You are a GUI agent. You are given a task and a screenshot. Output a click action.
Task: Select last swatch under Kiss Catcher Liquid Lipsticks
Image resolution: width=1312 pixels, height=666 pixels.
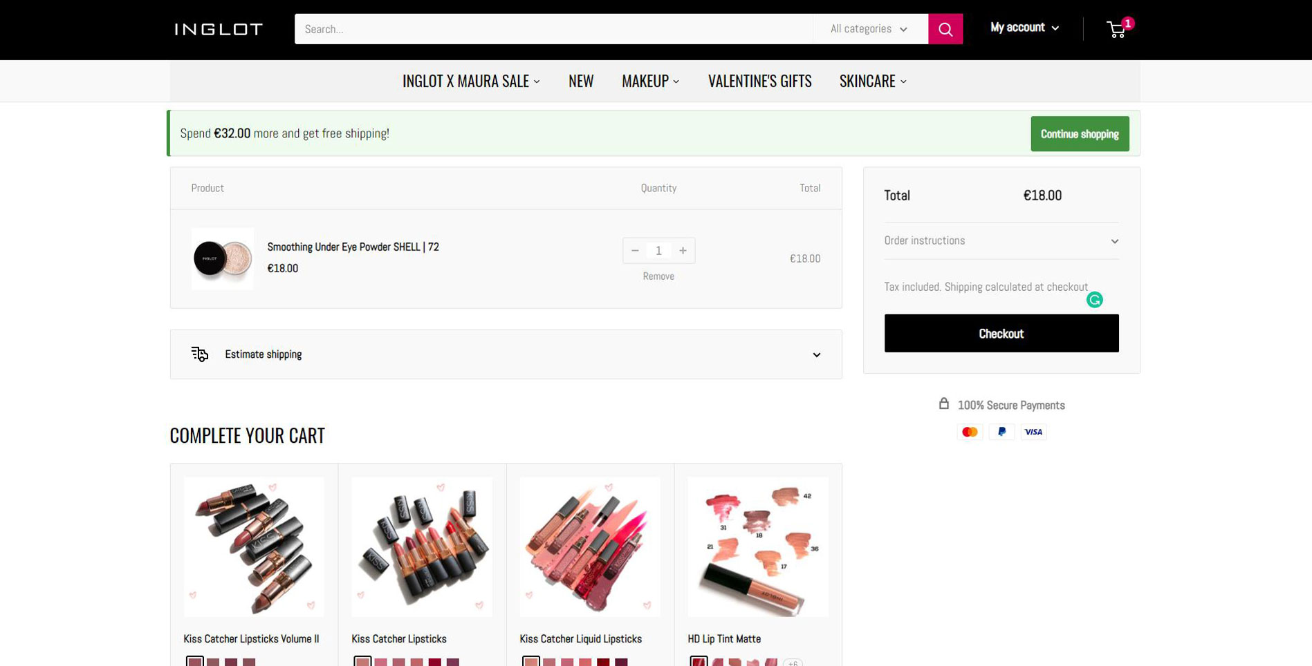(621, 663)
